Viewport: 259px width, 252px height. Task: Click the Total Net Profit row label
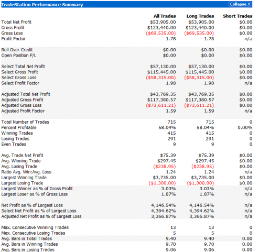16,22
